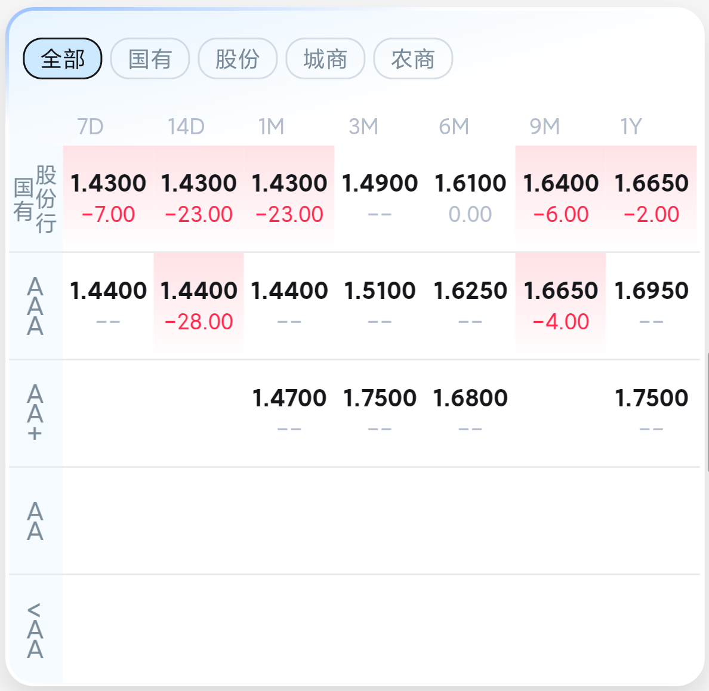This screenshot has width=709, height=691.
Task: Switch to the 城商 filter tab
Action: [326, 59]
